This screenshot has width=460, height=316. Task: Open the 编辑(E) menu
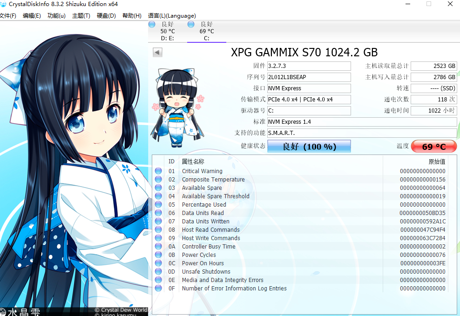pos(32,16)
